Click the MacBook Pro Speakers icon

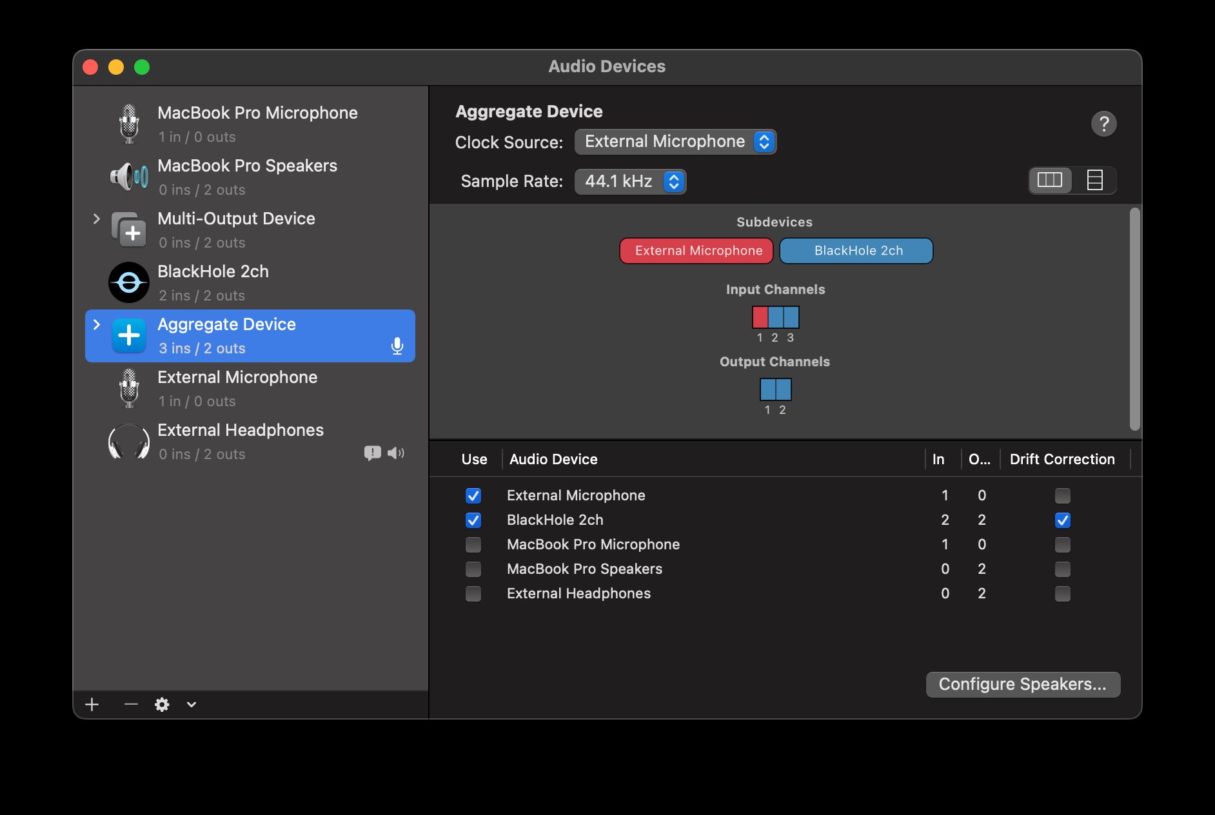click(x=128, y=177)
